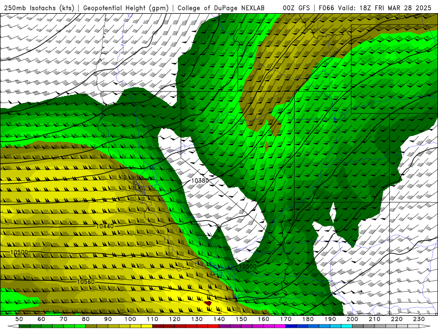Viewport: 438px width, 329px height.
Task: Click the "10440" height contour label
Action: [105, 226]
